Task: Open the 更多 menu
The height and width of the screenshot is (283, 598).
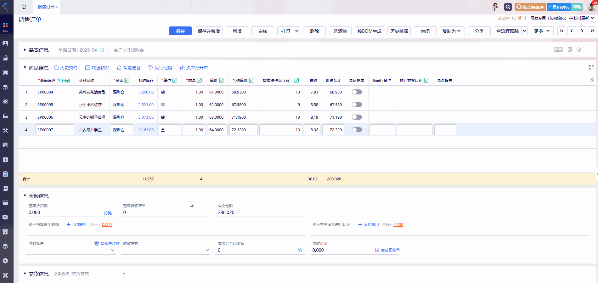Action: [542, 31]
